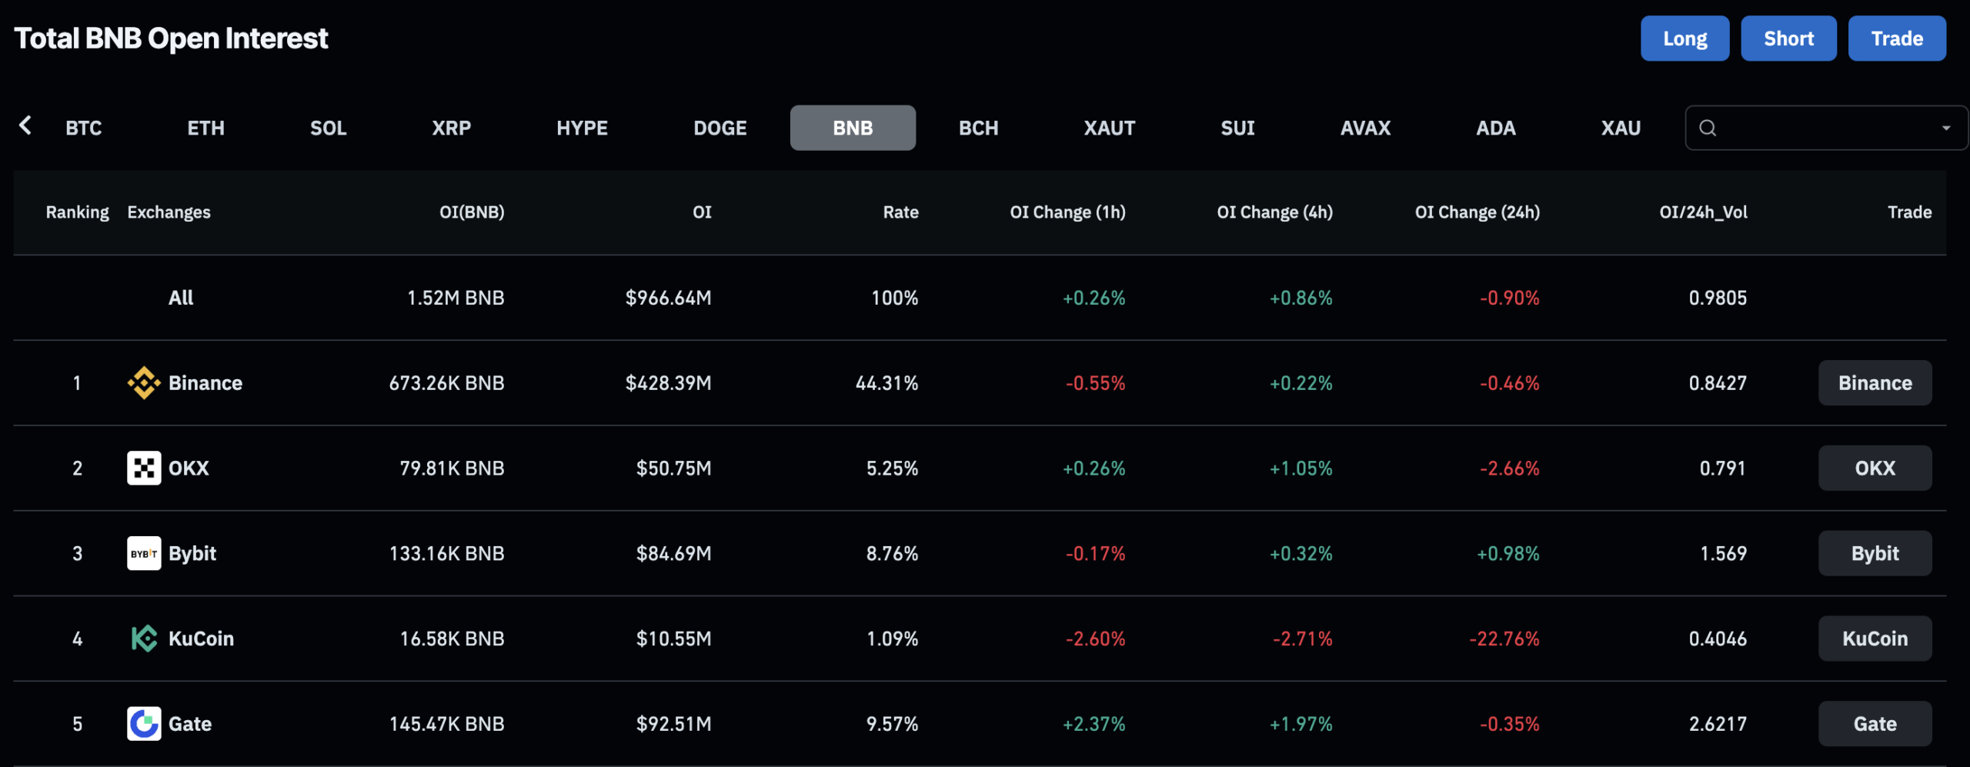
Task: Click the KuCoin logo icon
Action: (144, 639)
